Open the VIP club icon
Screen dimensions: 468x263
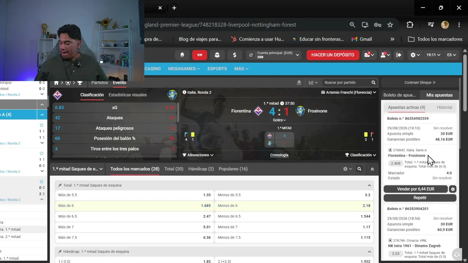pyautogui.click(x=200, y=55)
